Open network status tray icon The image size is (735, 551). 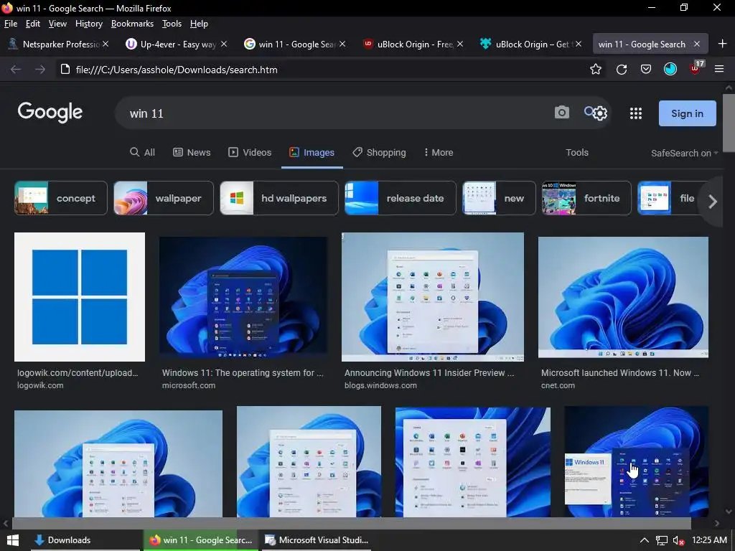(661, 540)
